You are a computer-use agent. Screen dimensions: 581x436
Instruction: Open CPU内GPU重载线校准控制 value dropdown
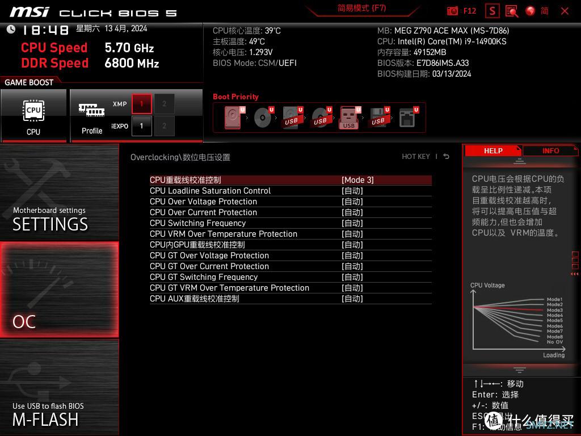point(352,244)
